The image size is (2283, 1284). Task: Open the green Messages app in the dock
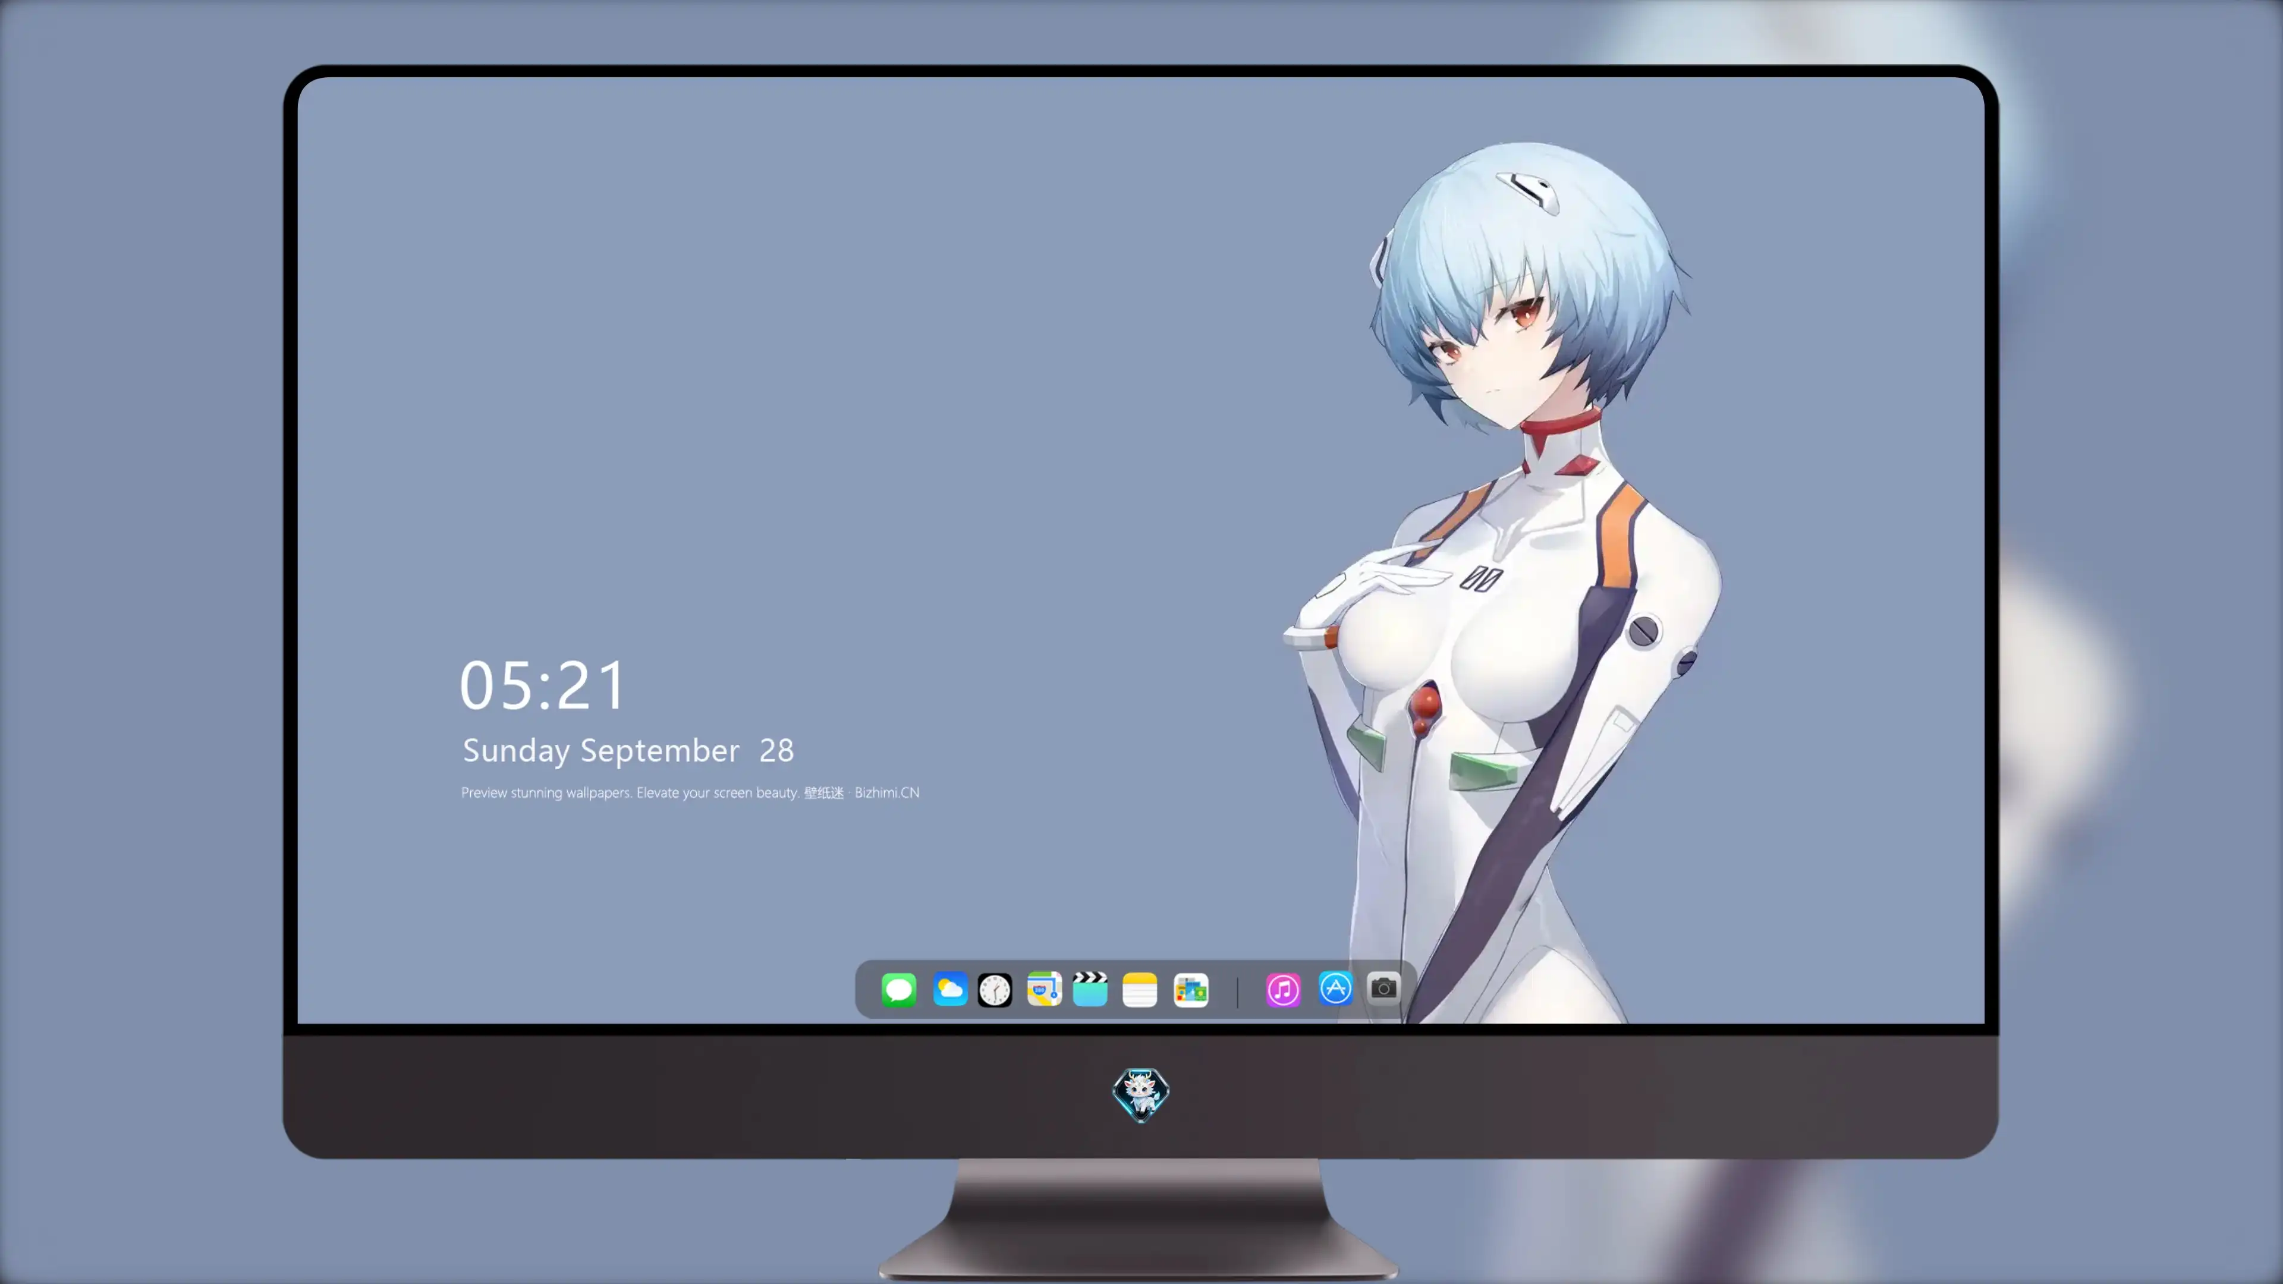coord(899,990)
